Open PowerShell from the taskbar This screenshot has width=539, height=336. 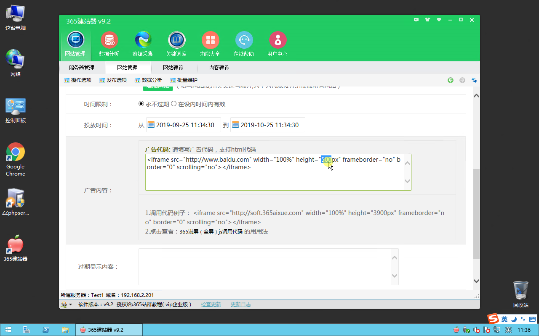tap(46, 330)
